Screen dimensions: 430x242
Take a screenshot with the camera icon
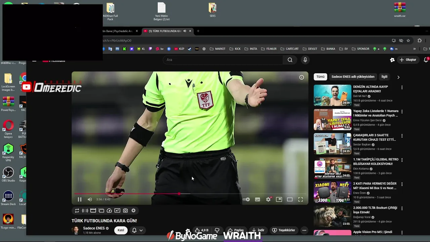[125, 210]
